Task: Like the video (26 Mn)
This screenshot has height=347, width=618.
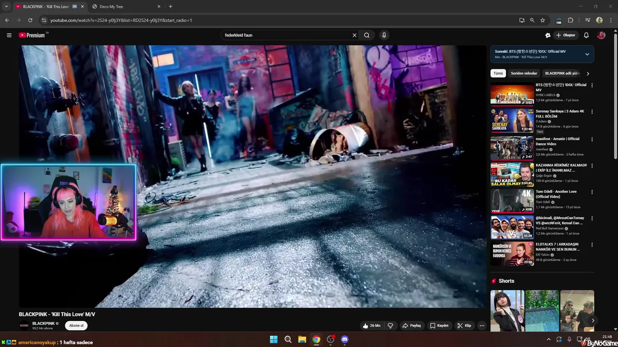Action: (371, 326)
